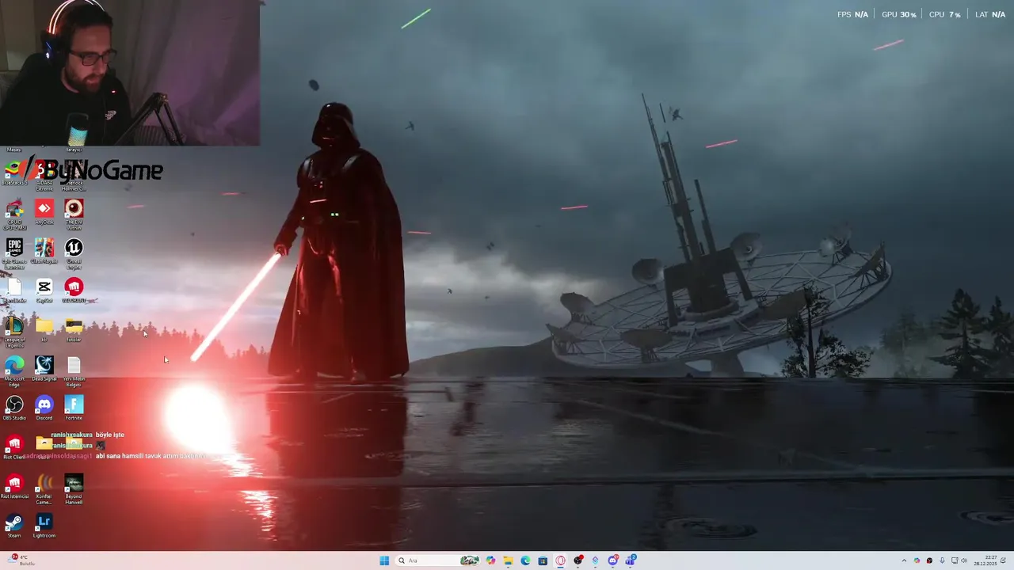This screenshot has height=570, width=1014.
Task: Switch to Opera browser on the taskbar
Action: coord(561,560)
